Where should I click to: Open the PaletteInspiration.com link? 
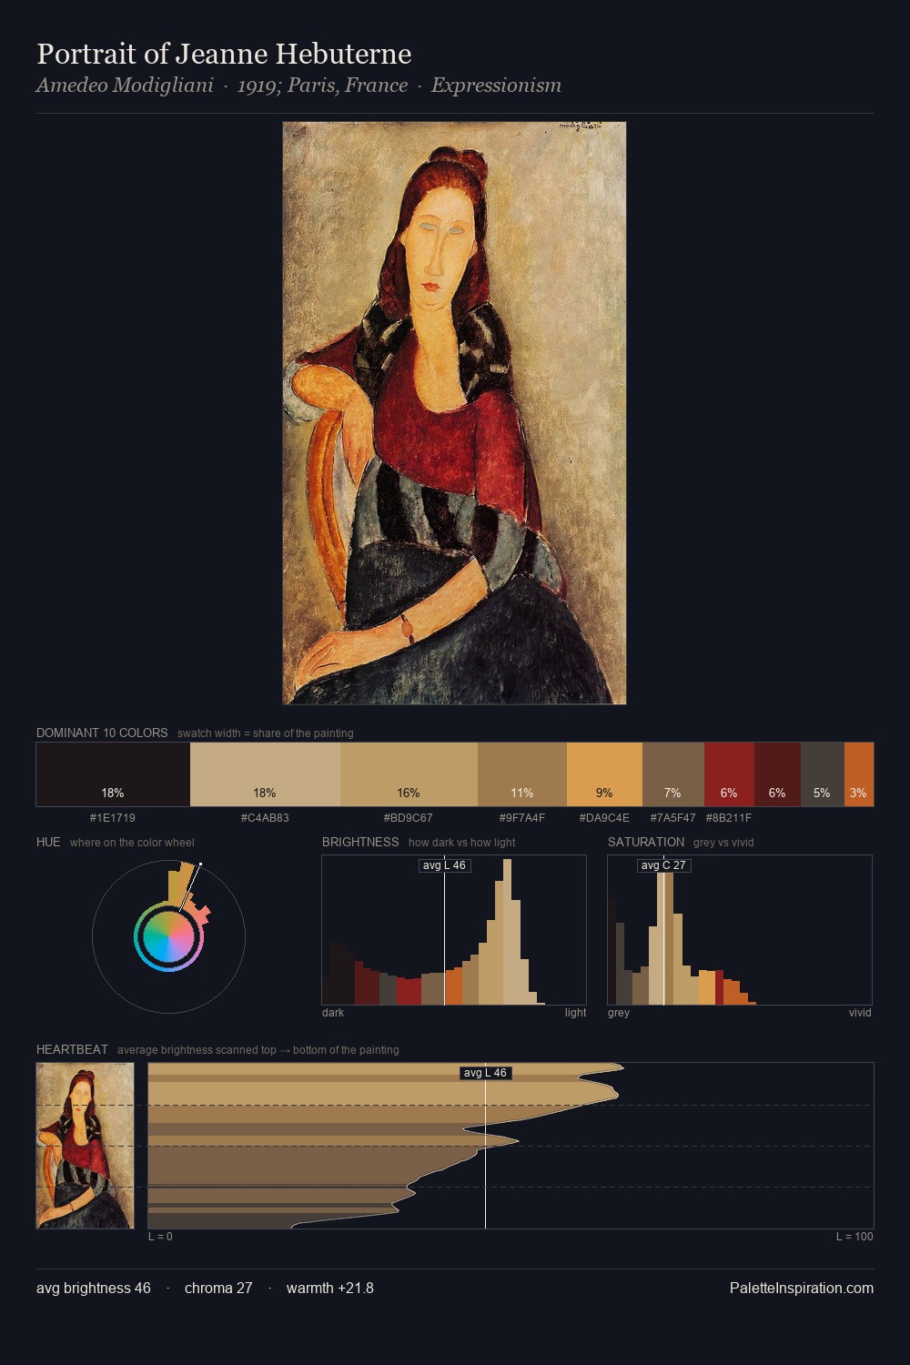[x=802, y=1288]
